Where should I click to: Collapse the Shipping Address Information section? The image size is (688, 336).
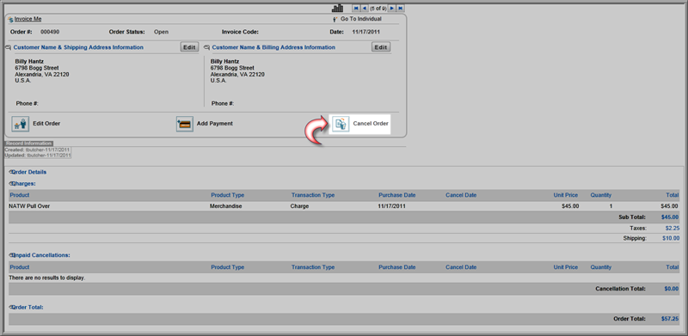(x=9, y=47)
